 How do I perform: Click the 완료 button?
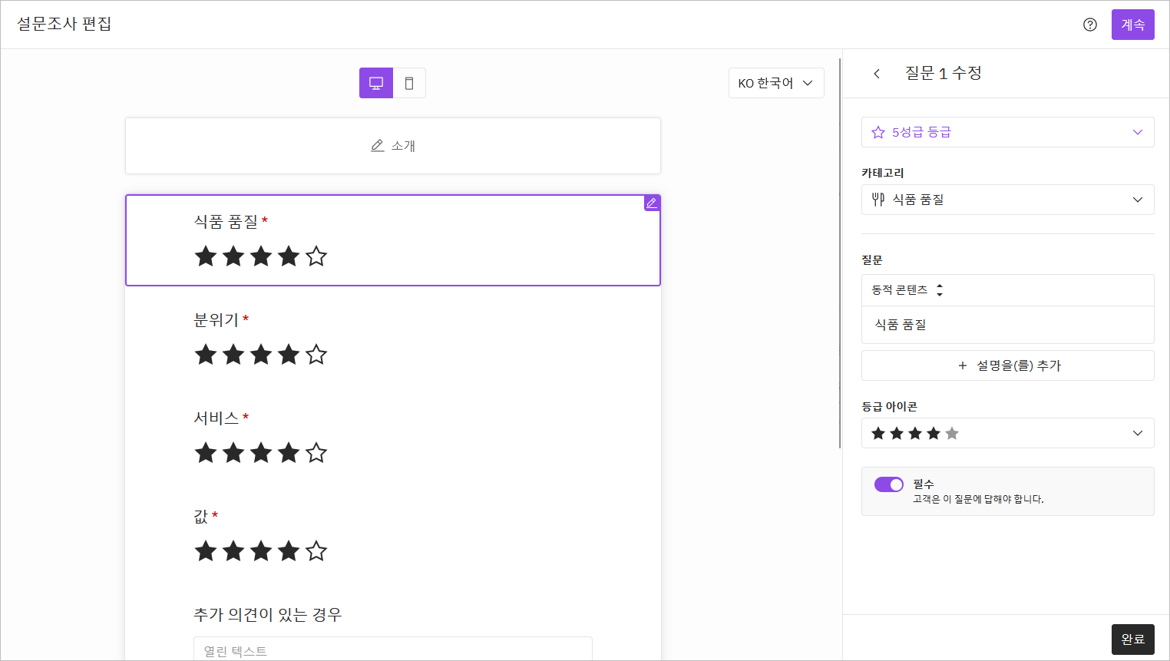click(1133, 640)
